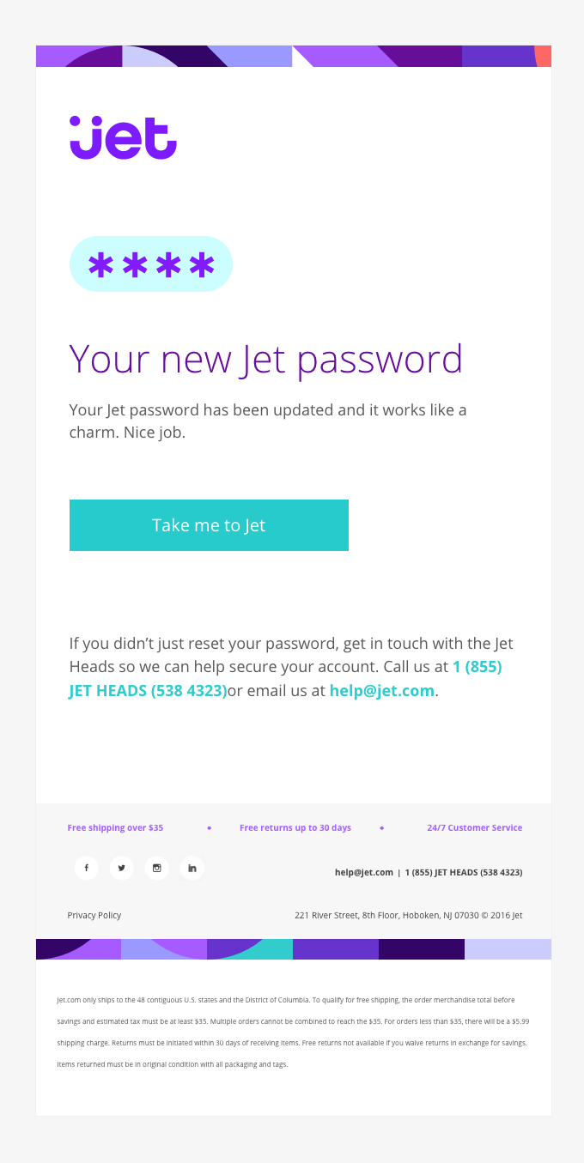Open Jet's Instagram icon
This screenshot has width=584, height=1163.
156,868
